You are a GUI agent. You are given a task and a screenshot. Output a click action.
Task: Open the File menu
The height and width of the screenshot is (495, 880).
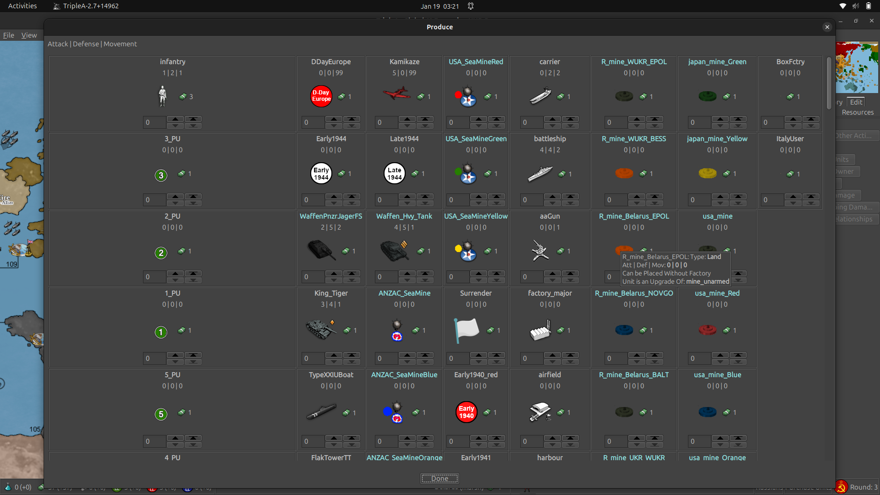(8, 35)
